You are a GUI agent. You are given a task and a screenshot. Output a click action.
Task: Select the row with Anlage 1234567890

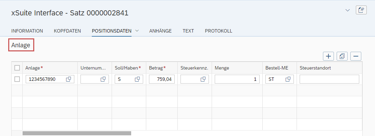click(17, 79)
